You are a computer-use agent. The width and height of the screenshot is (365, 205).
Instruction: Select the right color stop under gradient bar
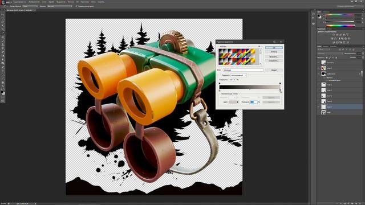(280, 90)
